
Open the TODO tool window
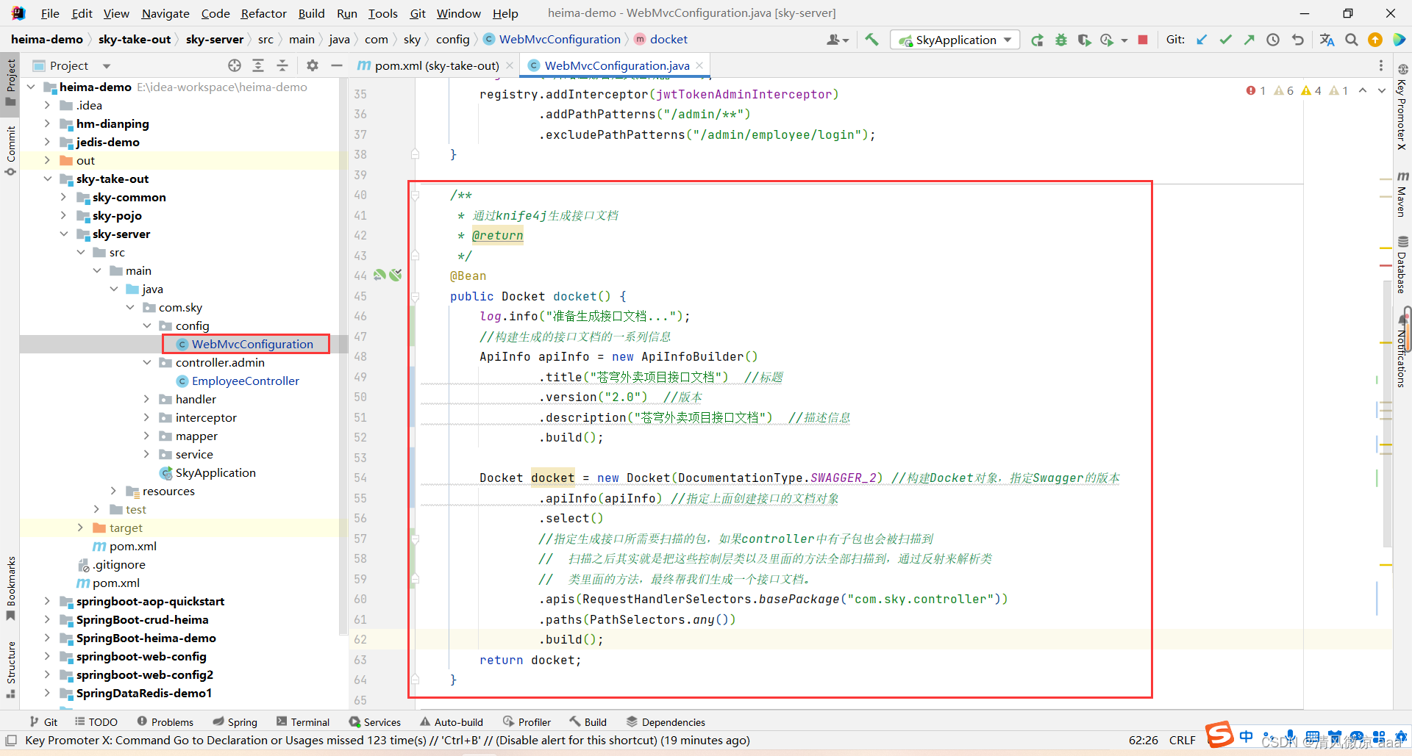coord(96,722)
